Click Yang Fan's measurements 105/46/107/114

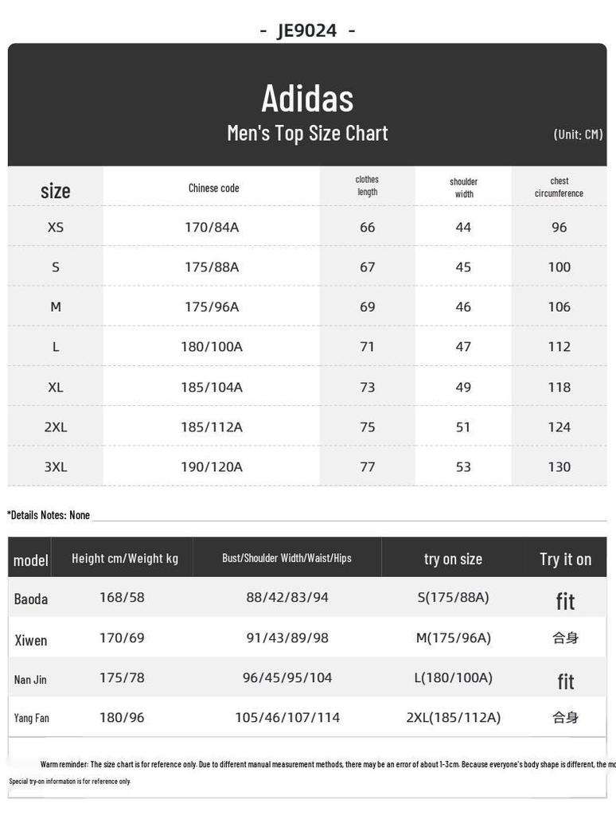287,717
